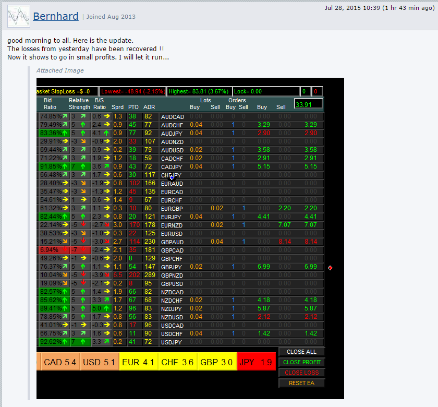Click the RESET EA button
Screen dimensions: 438x407
302,383
